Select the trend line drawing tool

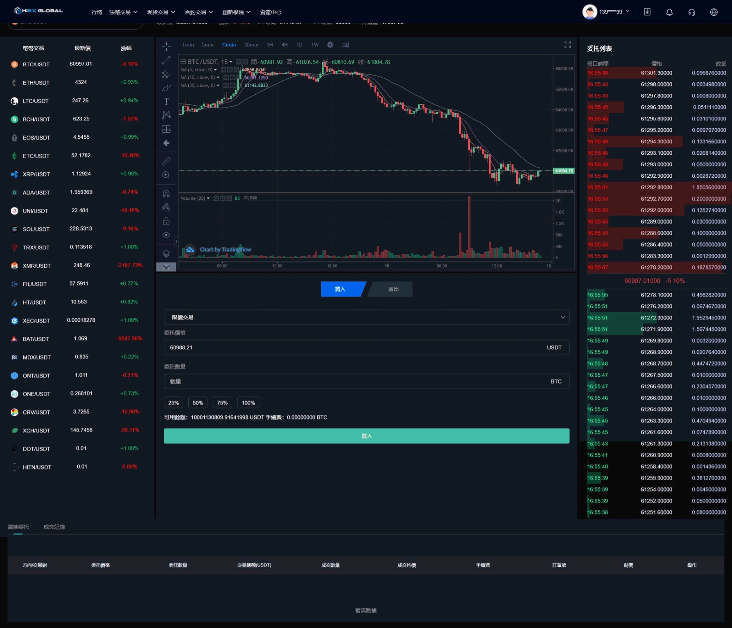166,61
